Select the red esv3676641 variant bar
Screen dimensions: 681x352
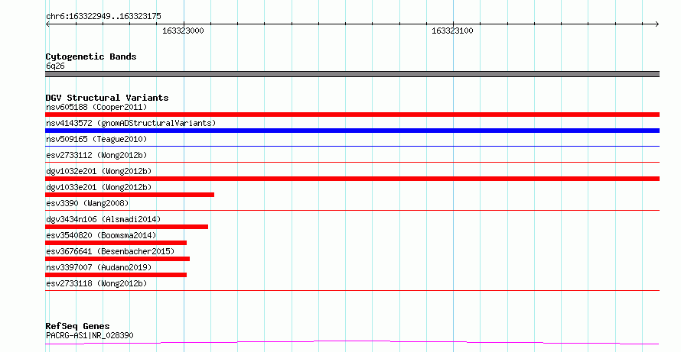pyautogui.click(x=117, y=259)
